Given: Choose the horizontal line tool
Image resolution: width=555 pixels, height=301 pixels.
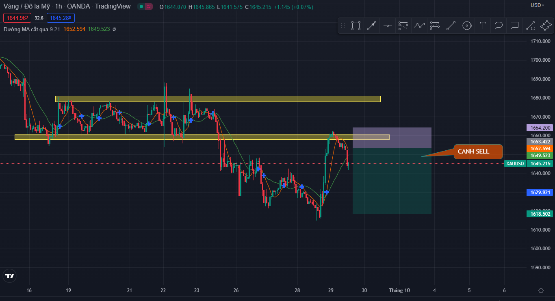Looking at the screenshot, I should tap(388, 26).
